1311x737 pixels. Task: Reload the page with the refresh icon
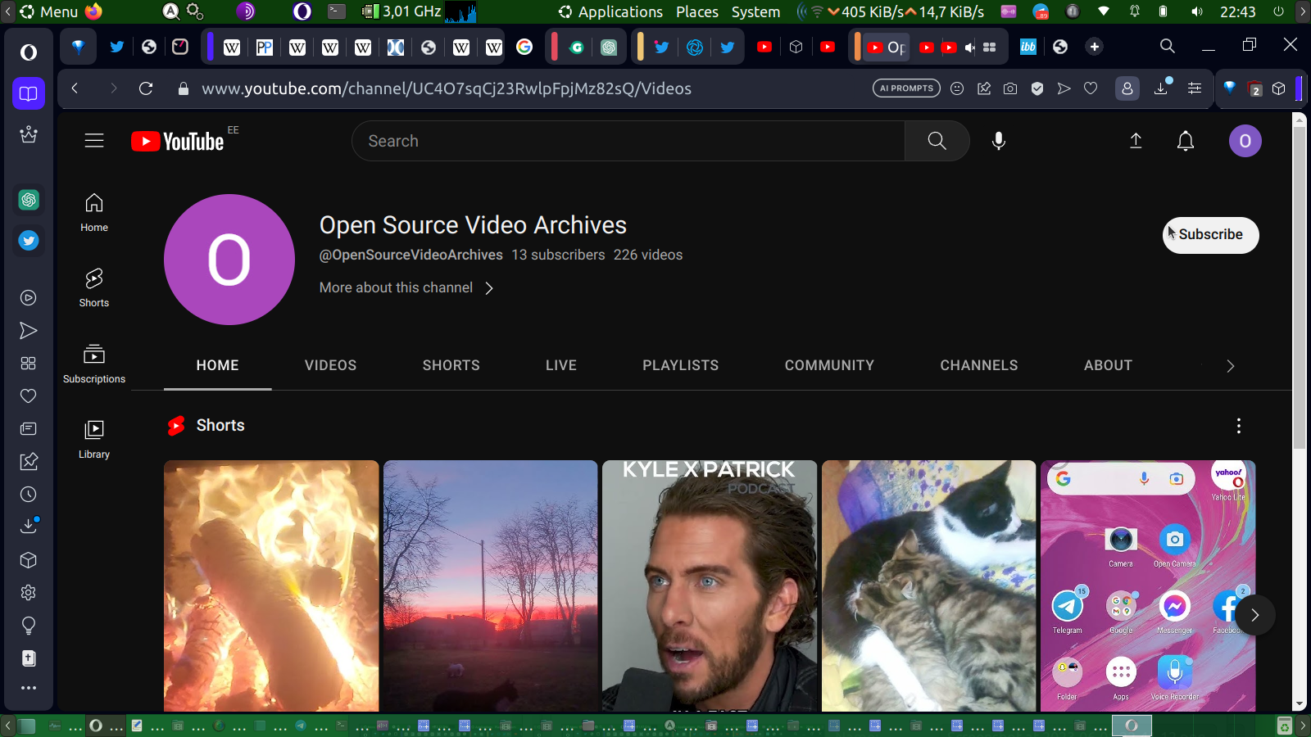[146, 88]
